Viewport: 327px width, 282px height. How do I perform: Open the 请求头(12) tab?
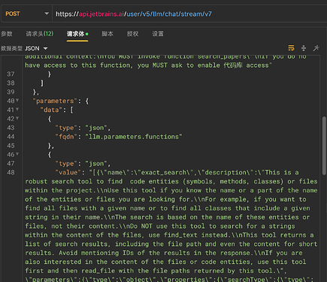[x=40, y=34]
